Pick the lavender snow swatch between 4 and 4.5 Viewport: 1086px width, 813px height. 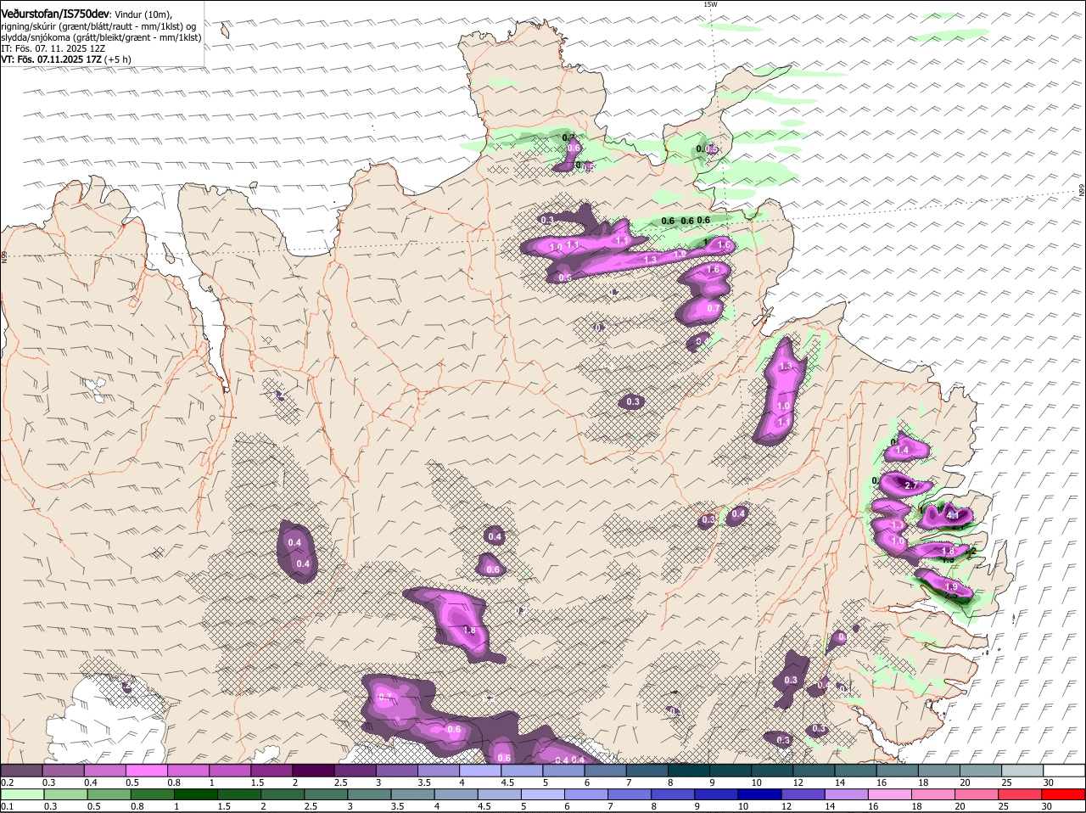[x=480, y=771]
